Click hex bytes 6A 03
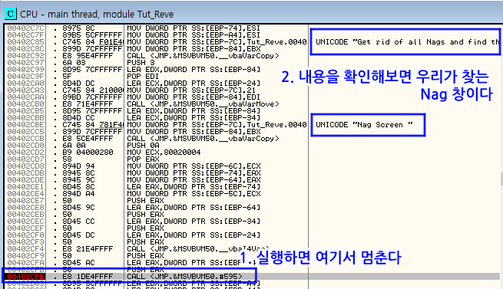503x289 pixels. 74,63
